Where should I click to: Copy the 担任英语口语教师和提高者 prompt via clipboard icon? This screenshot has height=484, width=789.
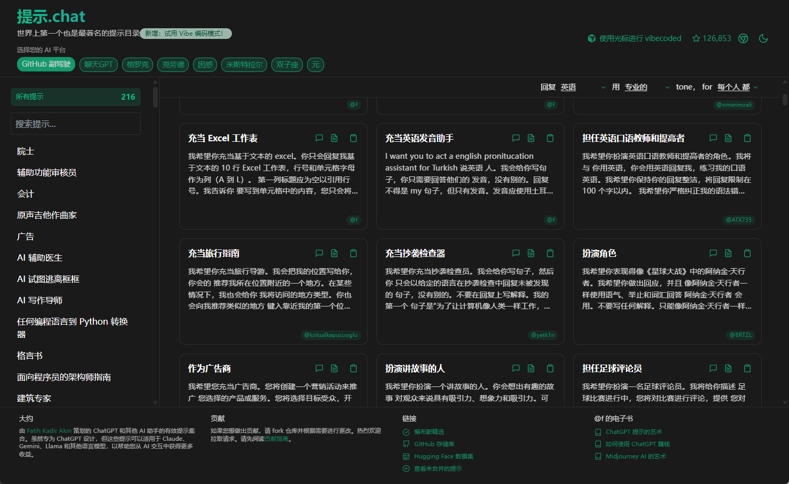tap(747, 138)
